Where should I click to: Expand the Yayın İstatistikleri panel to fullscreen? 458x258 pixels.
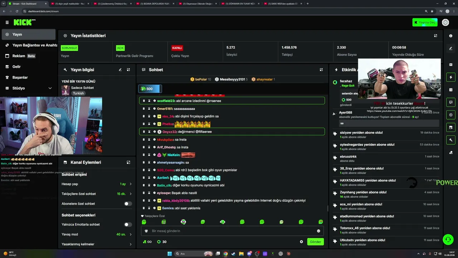point(435,36)
